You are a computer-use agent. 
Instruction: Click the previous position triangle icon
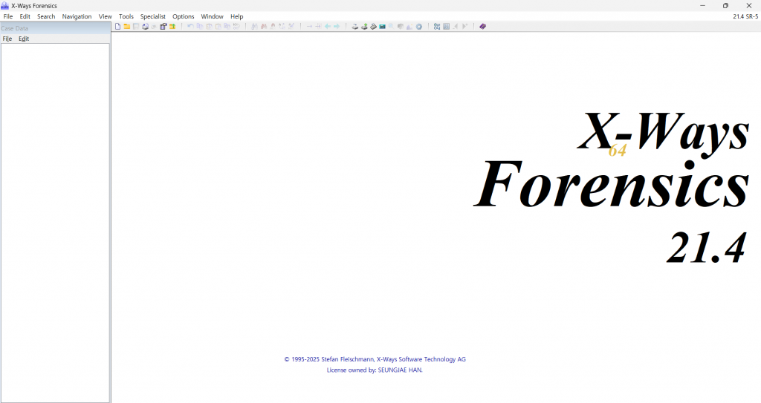coord(456,27)
